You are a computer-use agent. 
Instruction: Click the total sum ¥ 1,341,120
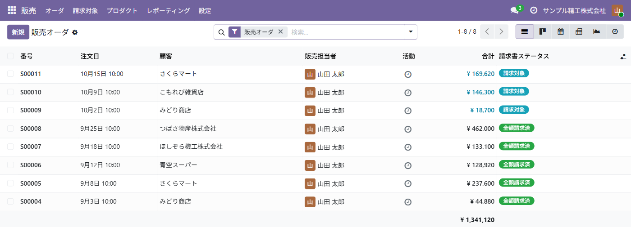pyautogui.click(x=477, y=220)
